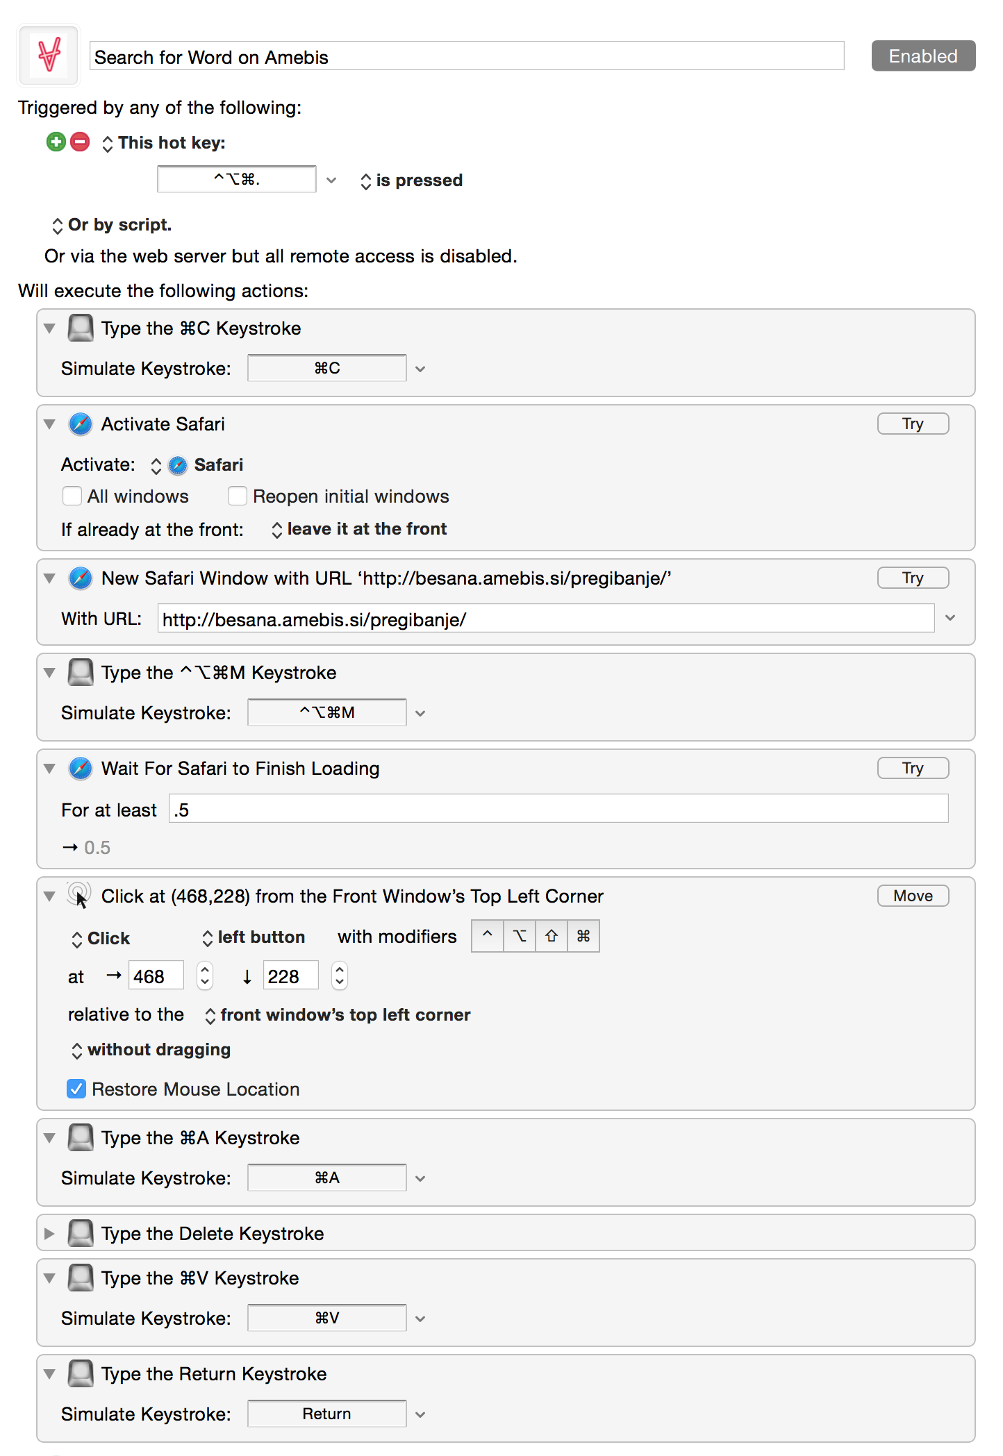Screen dimensions: 1003x1456
Task: Click the stepper beside the 468 horizontal value
Action: (x=204, y=976)
